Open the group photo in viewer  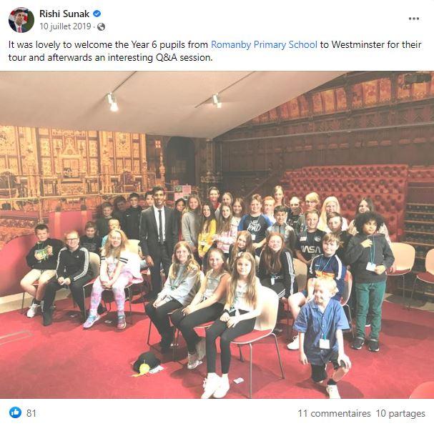click(x=217, y=235)
